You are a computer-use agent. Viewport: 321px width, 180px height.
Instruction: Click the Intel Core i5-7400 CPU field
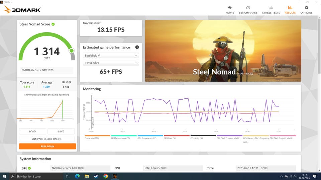[173, 168]
